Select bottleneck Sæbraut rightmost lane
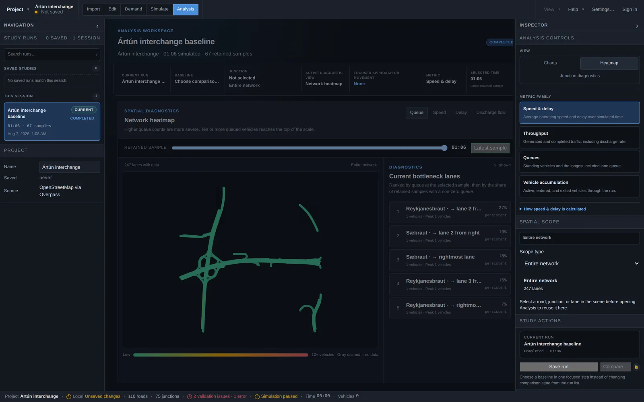 [x=450, y=260]
